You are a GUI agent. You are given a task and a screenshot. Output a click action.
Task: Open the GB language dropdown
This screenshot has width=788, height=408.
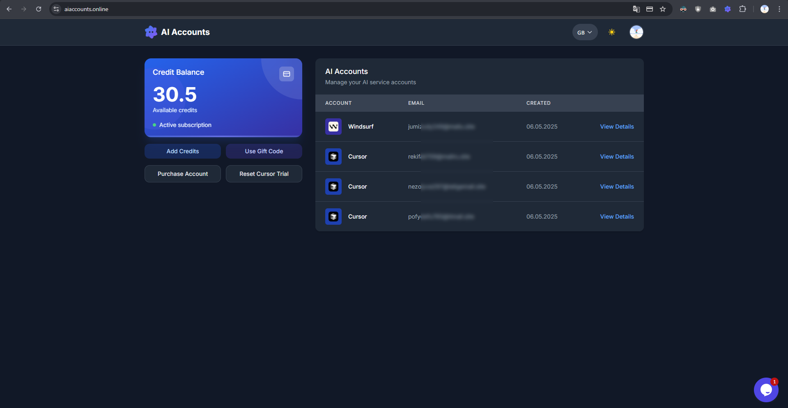point(585,32)
